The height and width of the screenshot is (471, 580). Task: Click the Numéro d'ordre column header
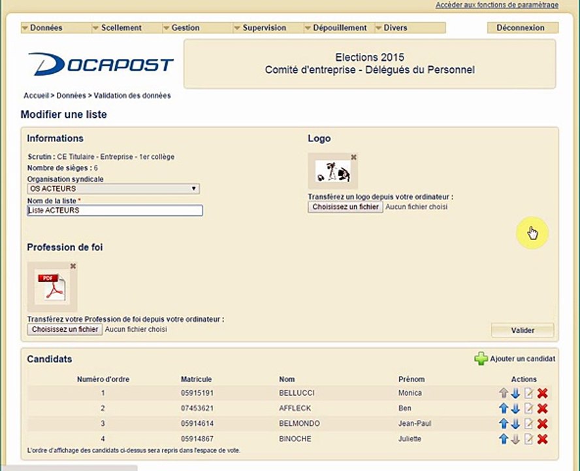coord(103,379)
